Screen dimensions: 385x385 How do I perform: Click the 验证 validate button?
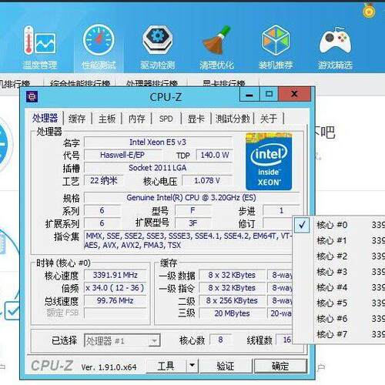pyautogui.click(x=226, y=366)
